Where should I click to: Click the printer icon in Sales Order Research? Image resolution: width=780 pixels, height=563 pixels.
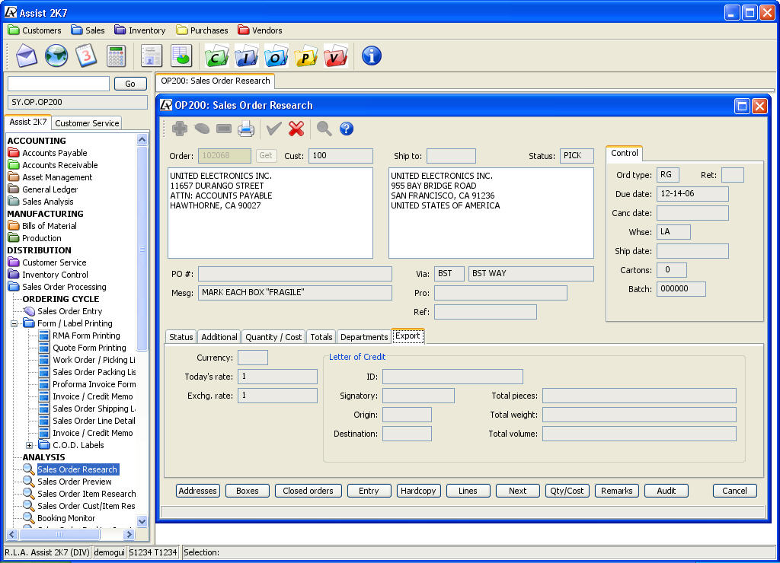(x=245, y=129)
